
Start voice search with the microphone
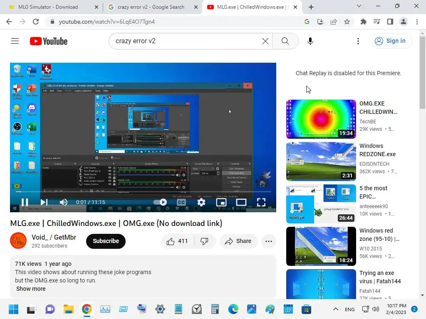point(310,41)
